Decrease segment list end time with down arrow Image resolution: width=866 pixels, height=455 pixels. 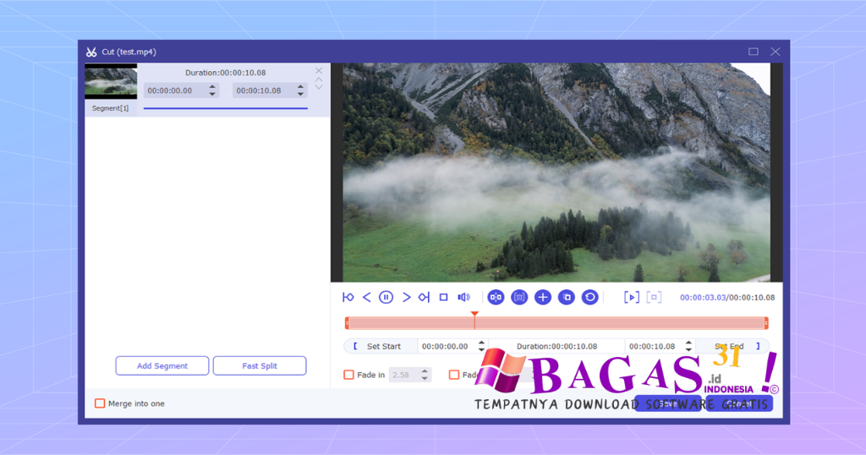click(x=300, y=95)
